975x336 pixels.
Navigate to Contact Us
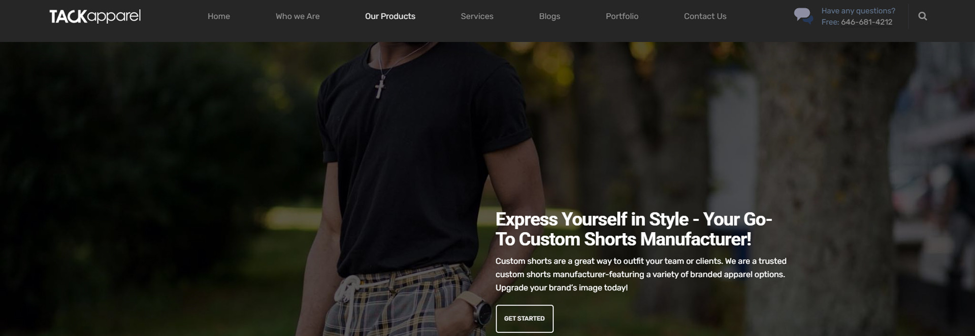705,16
